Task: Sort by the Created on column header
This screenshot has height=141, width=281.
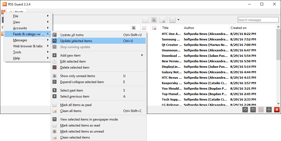Action: [x=252, y=28]
